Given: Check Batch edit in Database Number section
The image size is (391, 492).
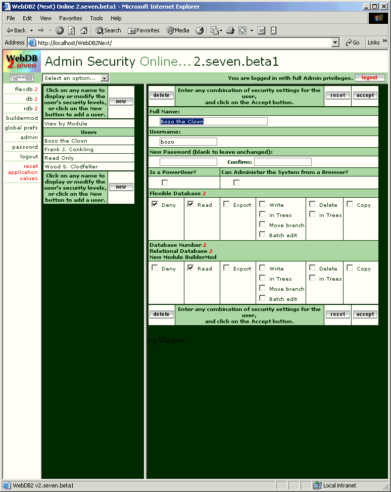Looking at the screenshot, I should click(263, 298).
